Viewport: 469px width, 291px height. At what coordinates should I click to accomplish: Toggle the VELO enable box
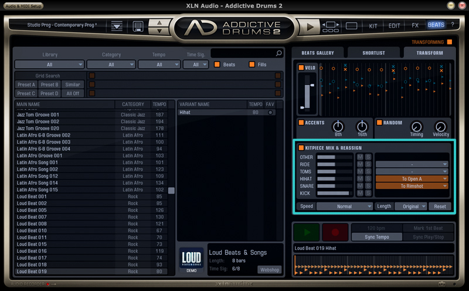[x=301, y=67]
